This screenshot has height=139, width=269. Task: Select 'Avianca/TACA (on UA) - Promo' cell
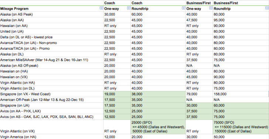(x=52, y=49)
